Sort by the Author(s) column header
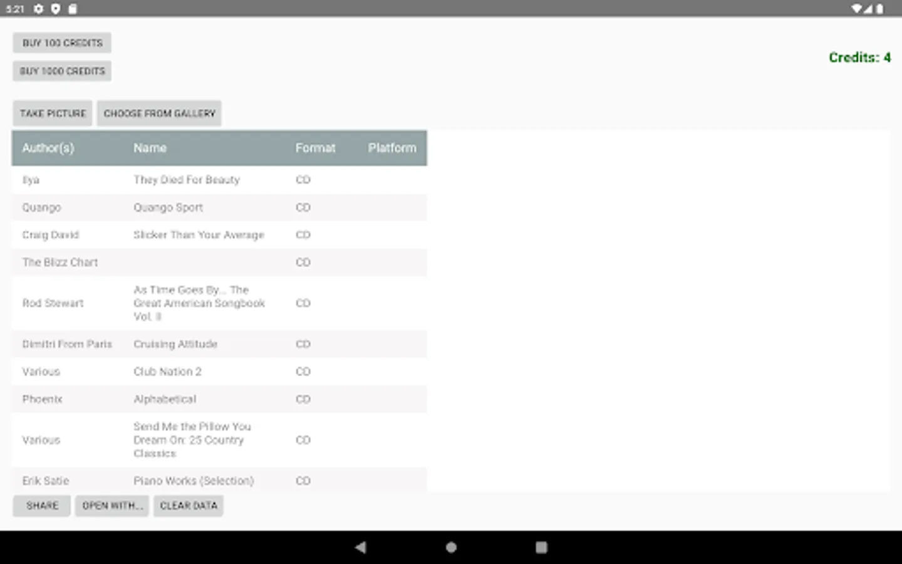The height and width of the screenshot is (564, 902). (48, 148)
